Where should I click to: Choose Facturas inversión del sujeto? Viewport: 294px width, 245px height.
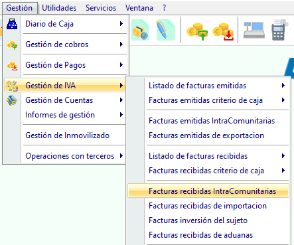coord(208,220)
